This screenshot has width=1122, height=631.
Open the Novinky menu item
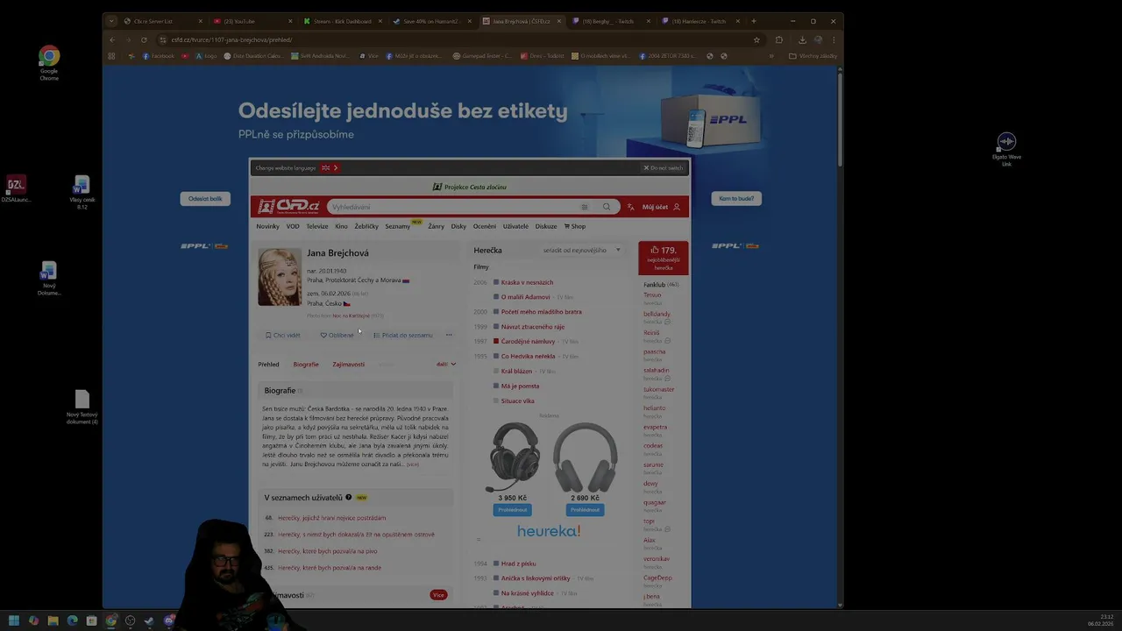[x=267, y=226]
